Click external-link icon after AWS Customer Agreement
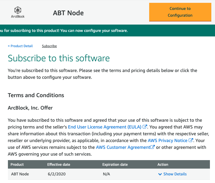 153,147
